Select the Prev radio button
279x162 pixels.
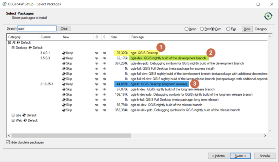[202, 29]
